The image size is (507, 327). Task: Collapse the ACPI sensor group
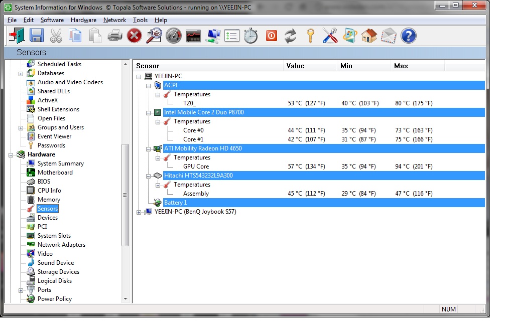[x=148, y=86]
